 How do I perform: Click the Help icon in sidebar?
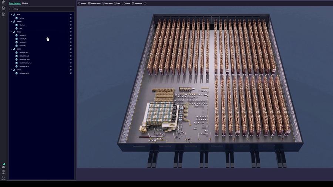pyautogui.click(x=3, y=171)
